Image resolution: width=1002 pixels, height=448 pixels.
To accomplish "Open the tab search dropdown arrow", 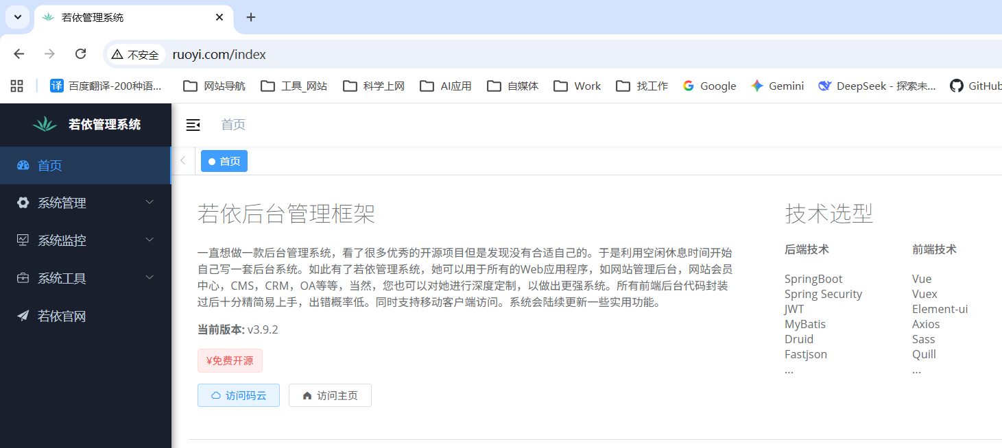I will pos(17,17).
